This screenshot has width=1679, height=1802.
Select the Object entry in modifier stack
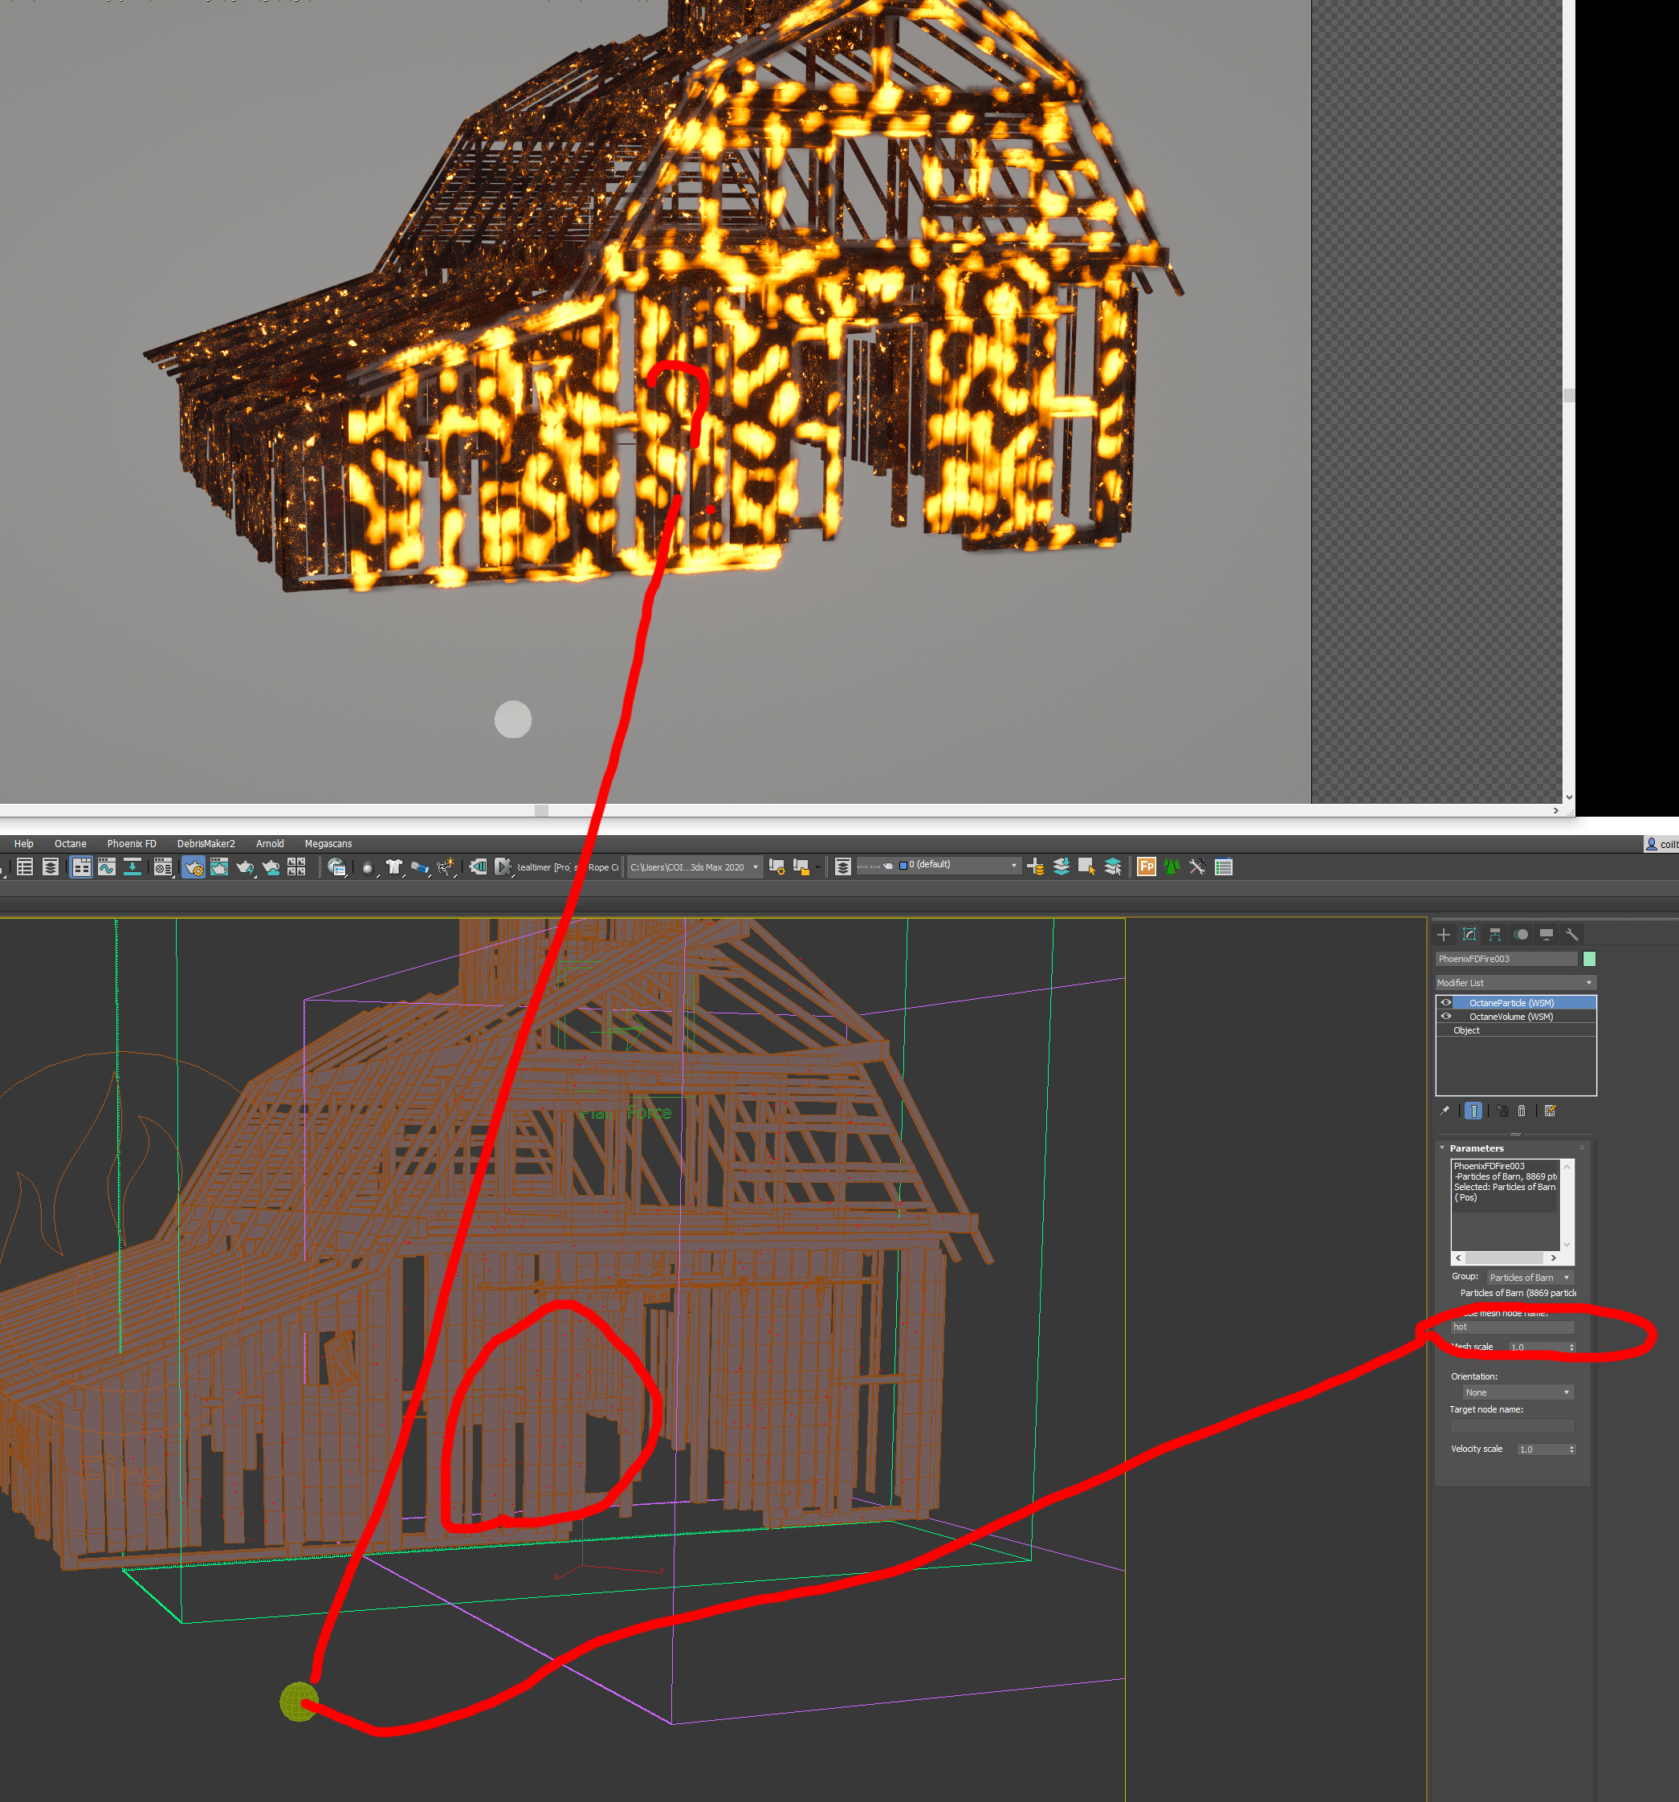pos(1466,1030)
